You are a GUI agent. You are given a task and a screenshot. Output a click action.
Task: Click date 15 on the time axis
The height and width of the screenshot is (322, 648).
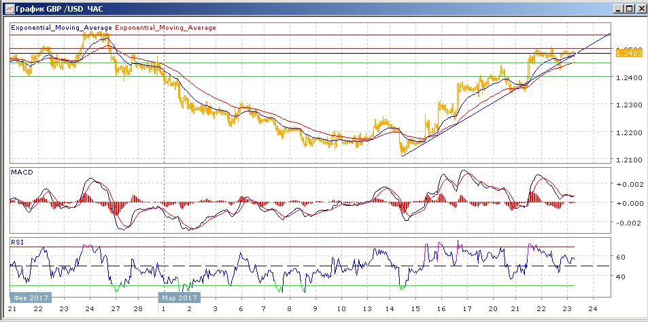(420, 308)
